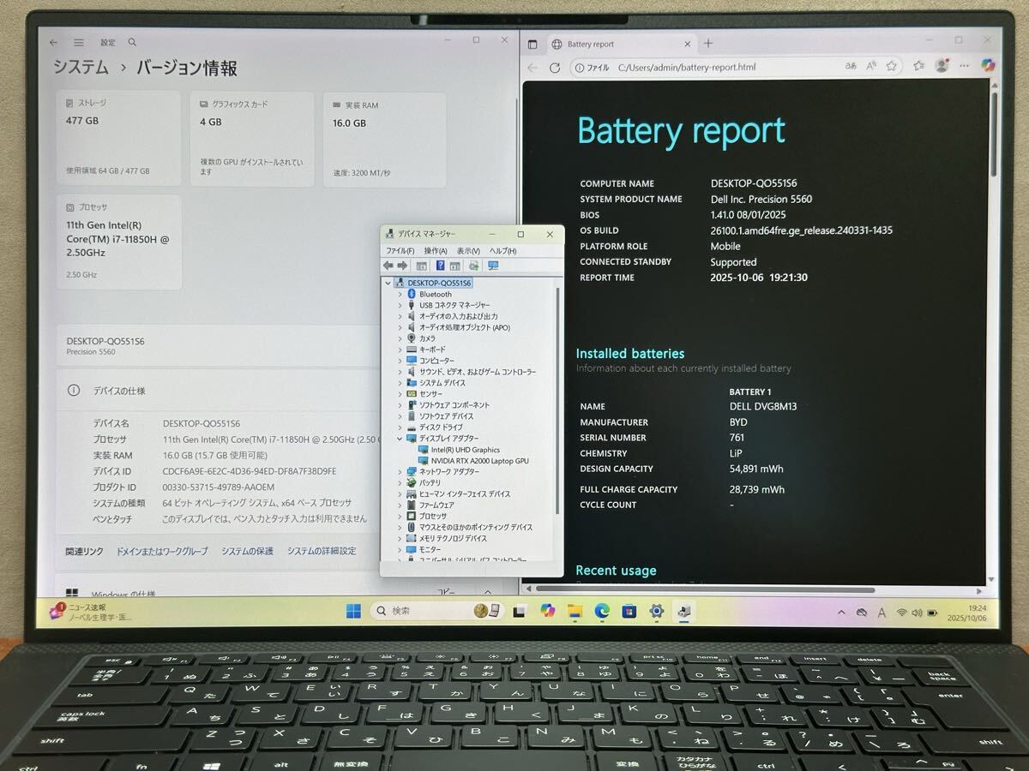Open File Explorer from the taskbar

[575, 611]
